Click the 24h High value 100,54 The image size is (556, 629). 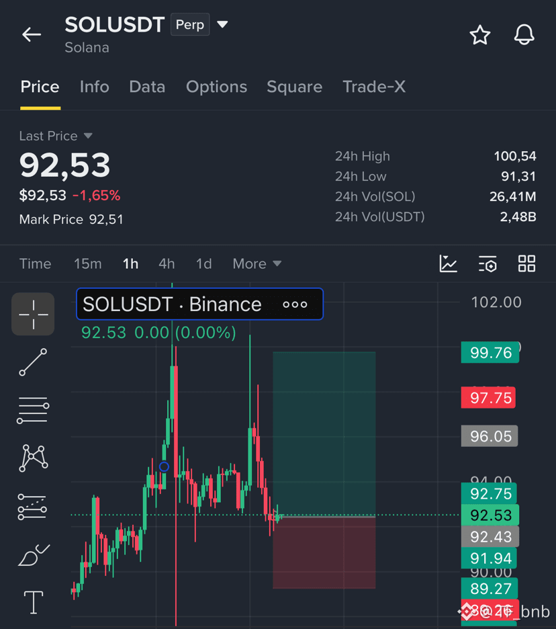(x=515, y=156)
